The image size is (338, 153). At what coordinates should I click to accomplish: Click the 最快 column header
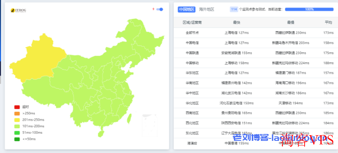point(236,23)
